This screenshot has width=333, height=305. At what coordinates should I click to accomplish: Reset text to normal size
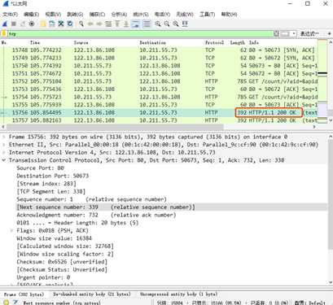tap(176, 24)
